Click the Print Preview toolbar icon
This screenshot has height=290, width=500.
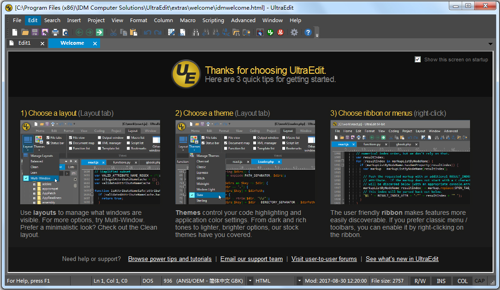[x=65, y=32]
